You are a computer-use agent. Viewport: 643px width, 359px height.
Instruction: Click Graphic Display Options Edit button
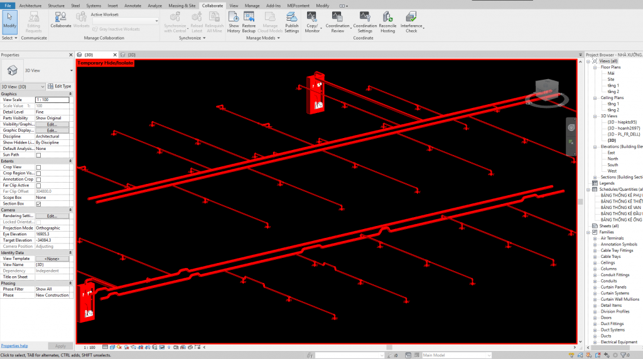tap(51, 131)
